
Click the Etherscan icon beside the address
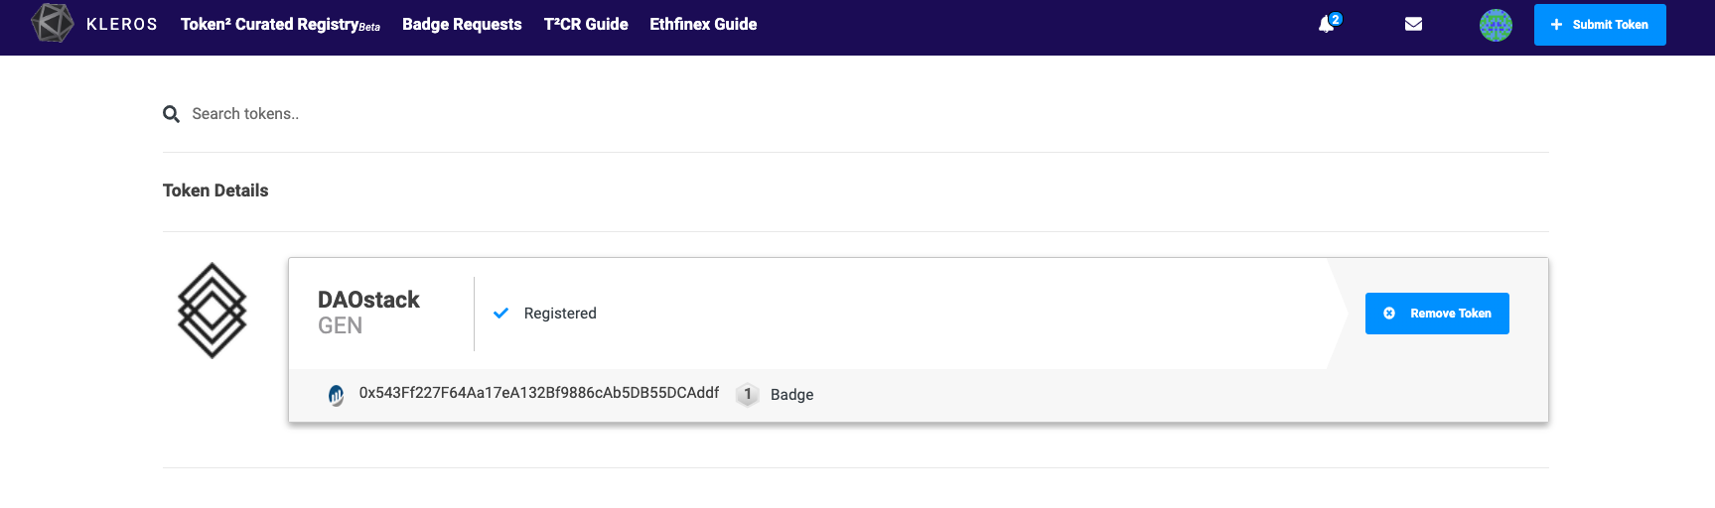(337, 395)
